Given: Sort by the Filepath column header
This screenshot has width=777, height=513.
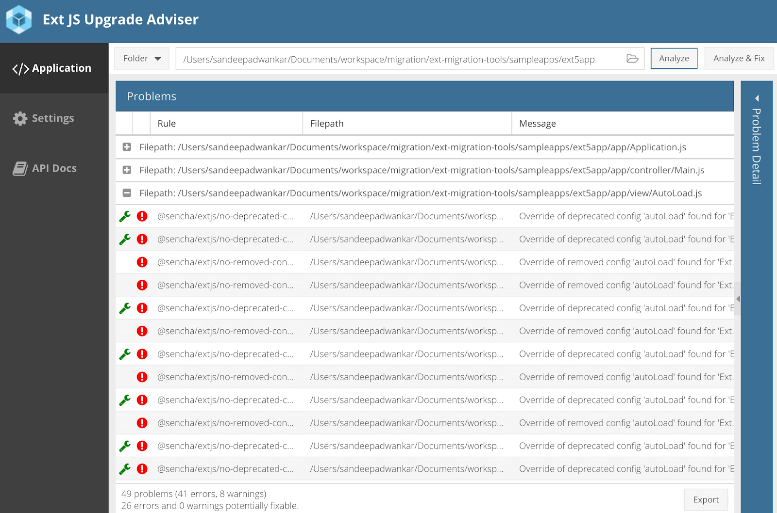Looking at the screenshot, I should [x=407, y=124].
